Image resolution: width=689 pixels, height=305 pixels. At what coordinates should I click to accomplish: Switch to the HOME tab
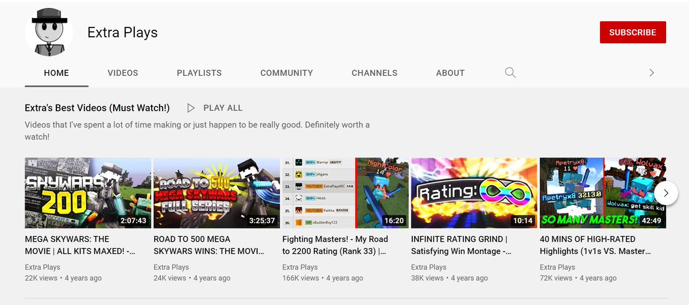tap(56, 73)
